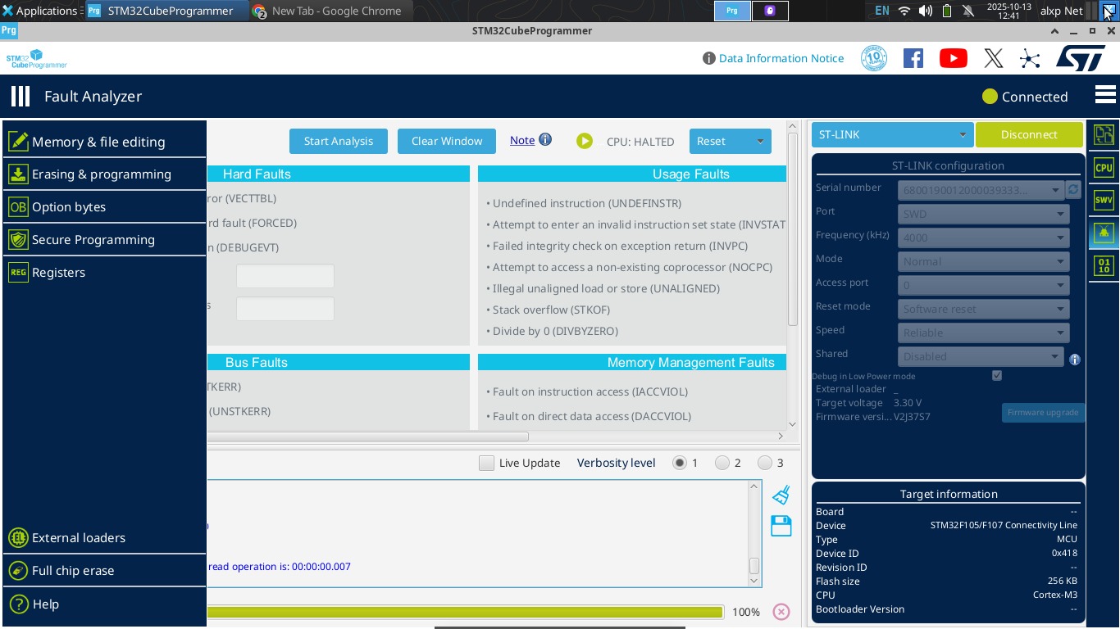Click the horizontal scrollbar under fault panels
This screenshot has height=629, width=1120.
pos(369,437)
